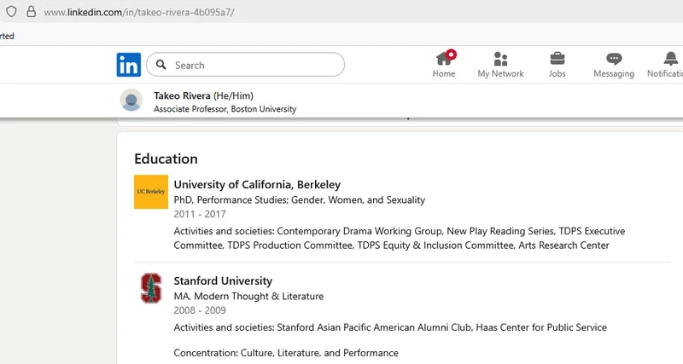Click Stanford activities text mentioning Haas Center
This screenshot has width=683, height=364.
[390, 327]
